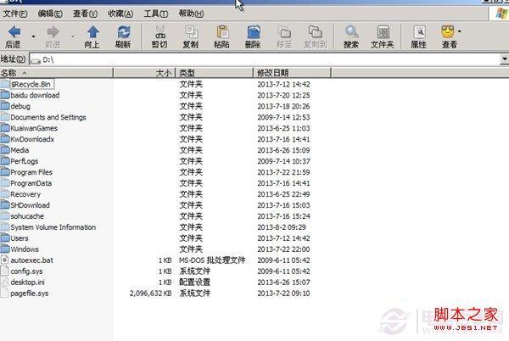Open the 后退 history dropdown arrow

click(33, 36)
